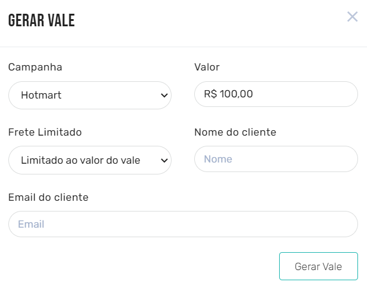This screenshot has height=288, width=367.
Task: Click the 'Email' placeholder text
Action: [31, 225]
